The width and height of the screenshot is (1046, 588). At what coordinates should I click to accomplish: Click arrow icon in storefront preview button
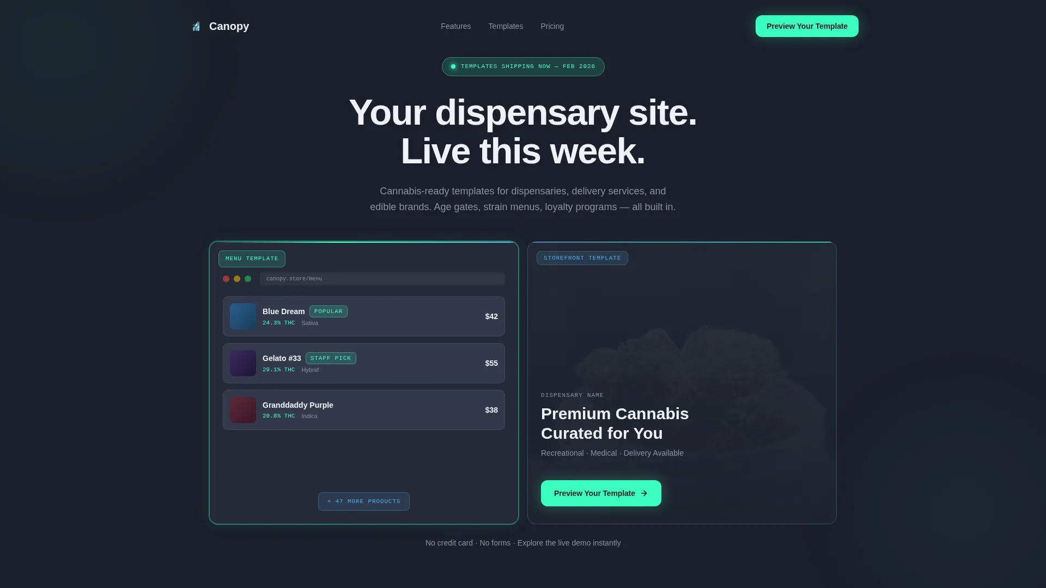point(644,493)
